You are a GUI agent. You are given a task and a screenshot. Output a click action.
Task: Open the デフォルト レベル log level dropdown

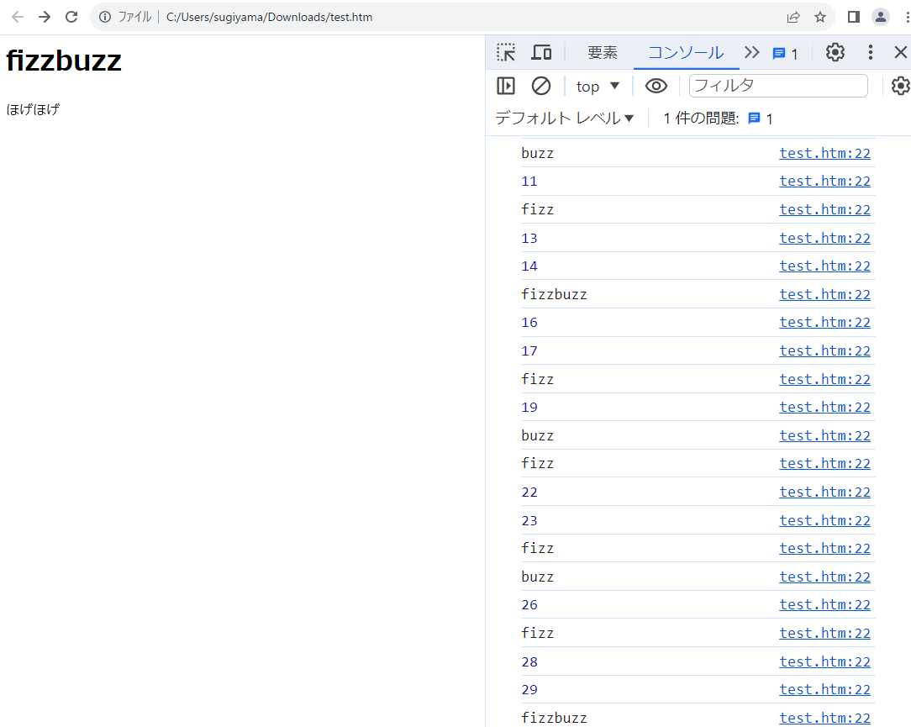coord(564,119)
